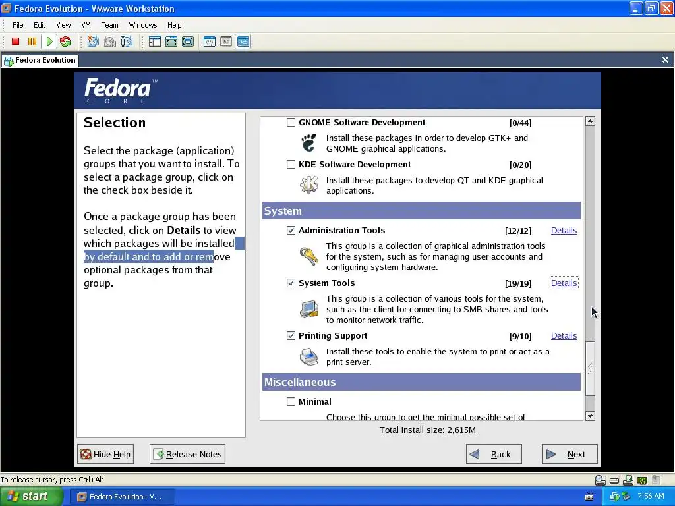Image resolution: width=675 pixels, height=506 pixels.
Task: Open Details for System Tools
Action: tap(564, 283)
